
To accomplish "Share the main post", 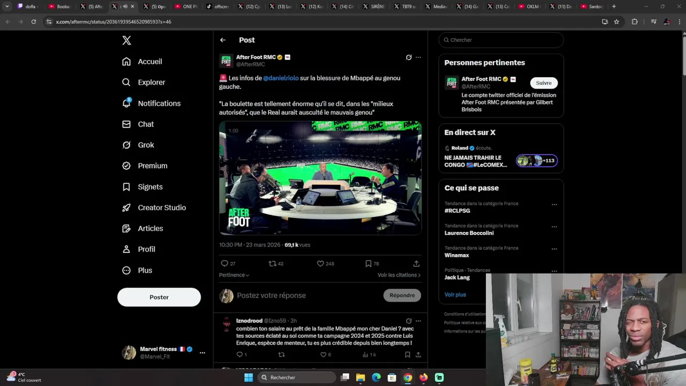I will (x=416, y=264).
